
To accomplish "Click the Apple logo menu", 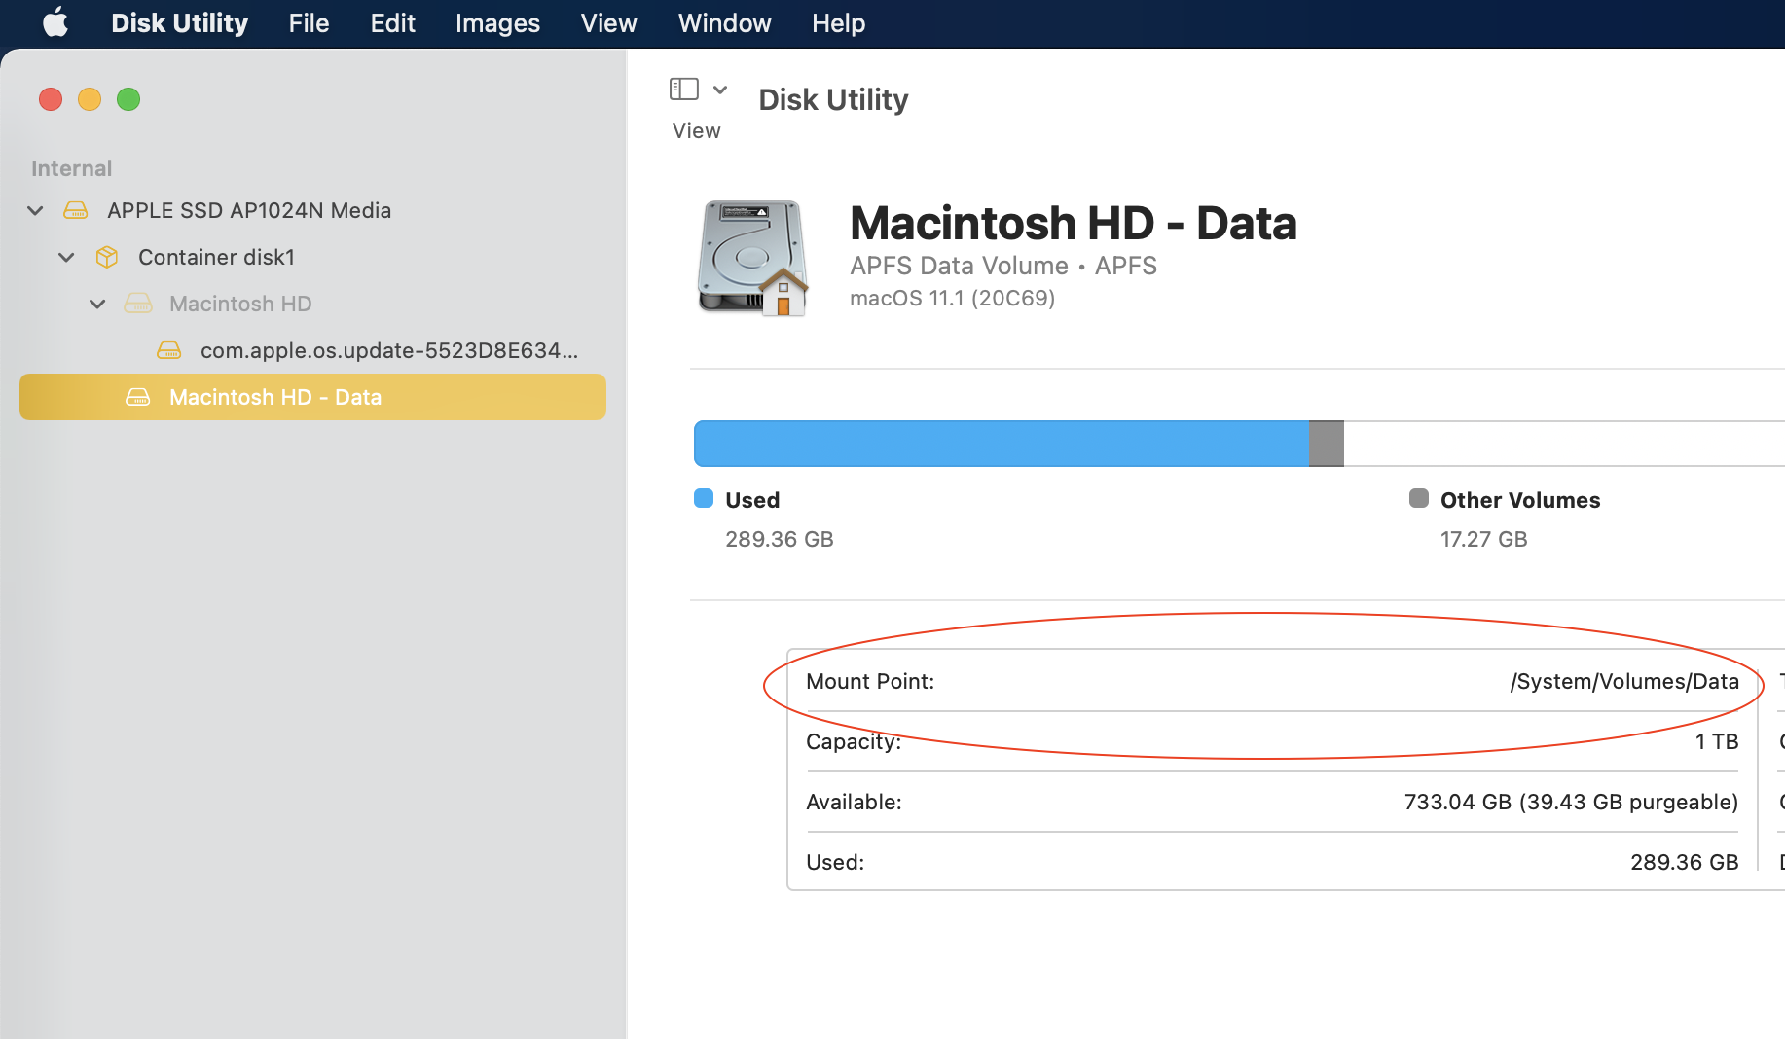I will [x=55, y=22].
